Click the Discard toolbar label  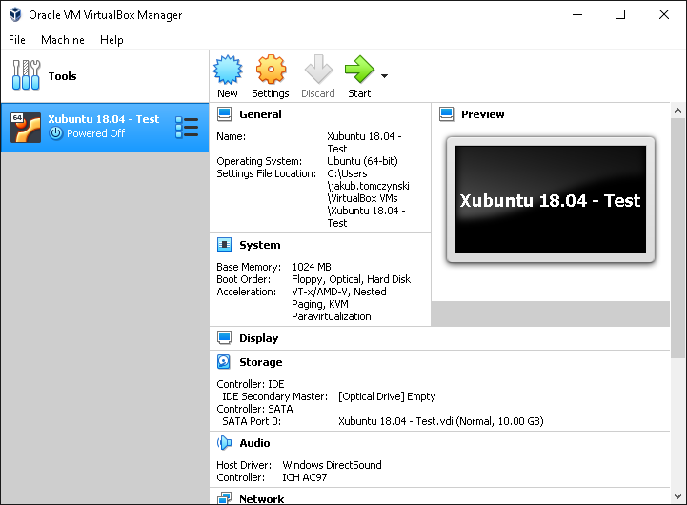(x=318, y=93)
